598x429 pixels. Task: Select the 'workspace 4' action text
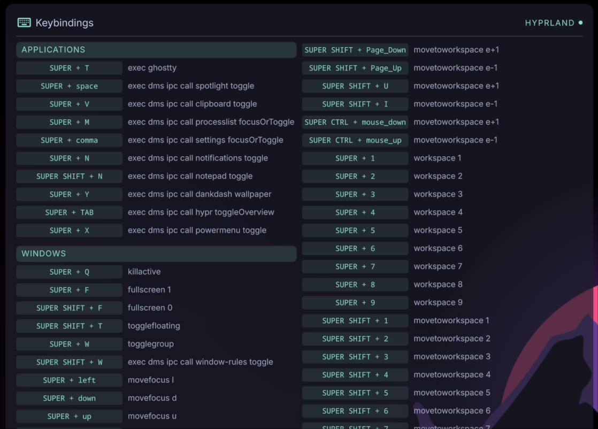[438, 212]
